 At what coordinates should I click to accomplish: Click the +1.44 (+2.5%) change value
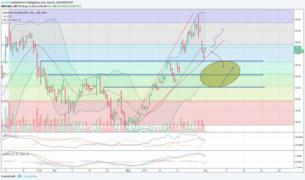click(x=35, y=6)
